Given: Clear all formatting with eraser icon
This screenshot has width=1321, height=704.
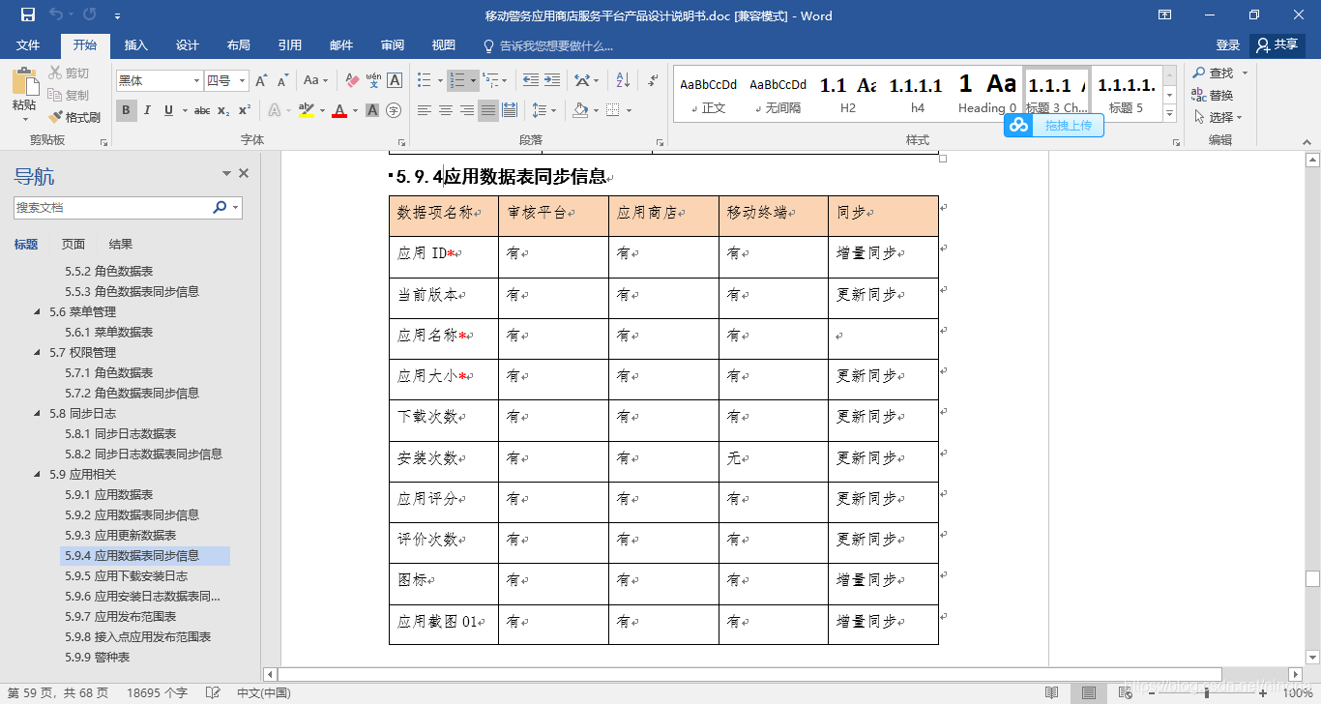Looking at the screenshot, I should (x=352, y=80).
